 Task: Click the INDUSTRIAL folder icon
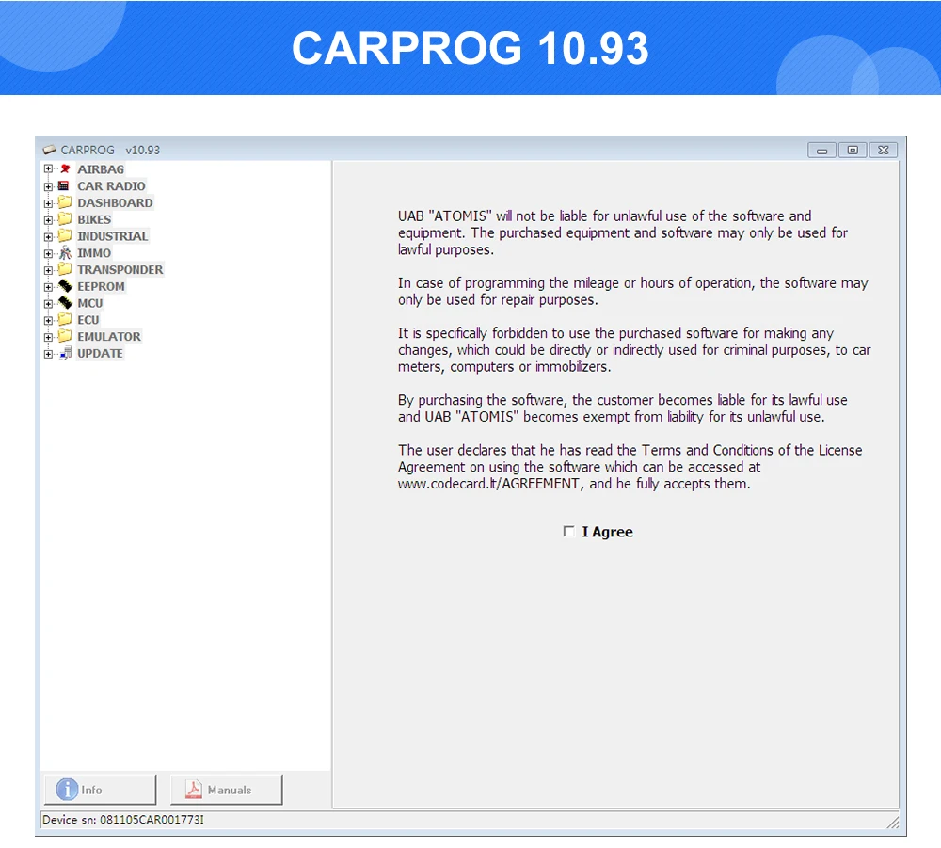coord(66,236)
